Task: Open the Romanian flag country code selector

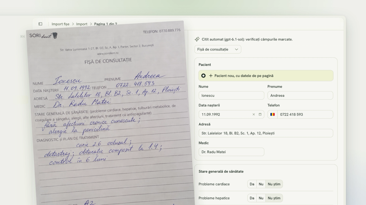Action: (x=272, y=114)
